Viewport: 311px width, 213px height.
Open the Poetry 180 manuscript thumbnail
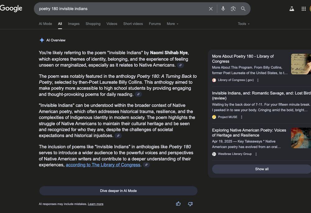coord(301,64)
